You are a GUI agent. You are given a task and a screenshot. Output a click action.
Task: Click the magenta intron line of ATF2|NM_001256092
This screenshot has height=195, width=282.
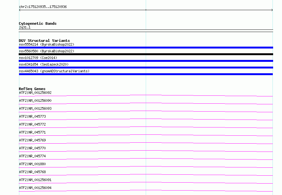146,95
